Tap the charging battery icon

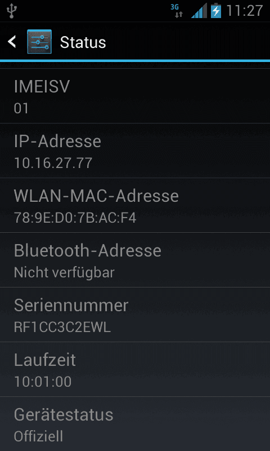(216, 11)
